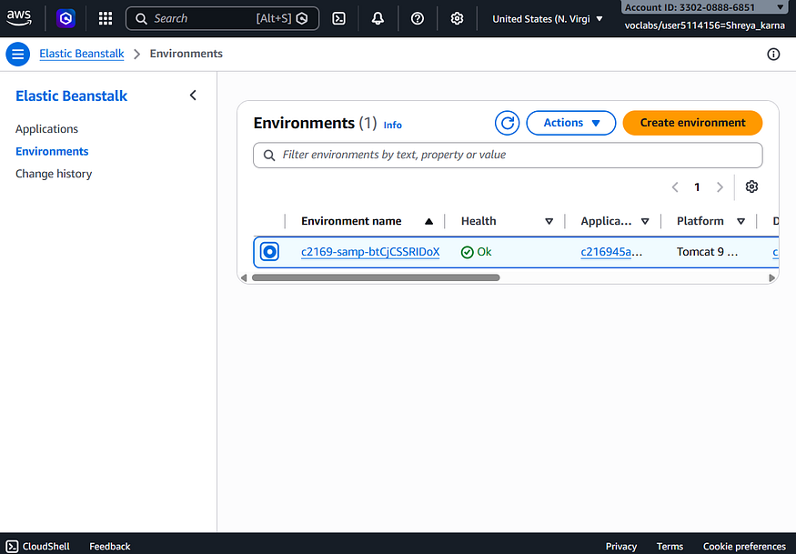The height and width of the screenshot is (554, 796).
Task: Open the info panel icon
Action: click(773, 55)
